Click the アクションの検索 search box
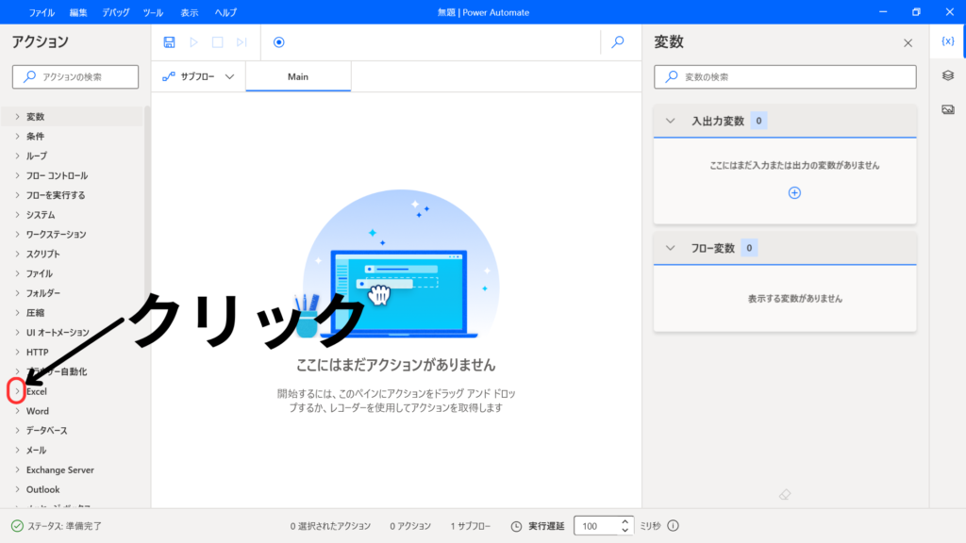966x543 pixels. click(75, 77)
